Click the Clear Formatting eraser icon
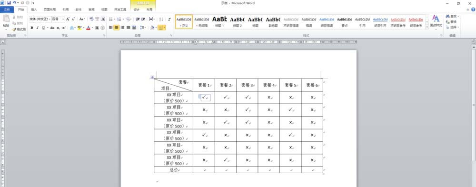Viewport: 476px width, 187px height. pos(91,19)
